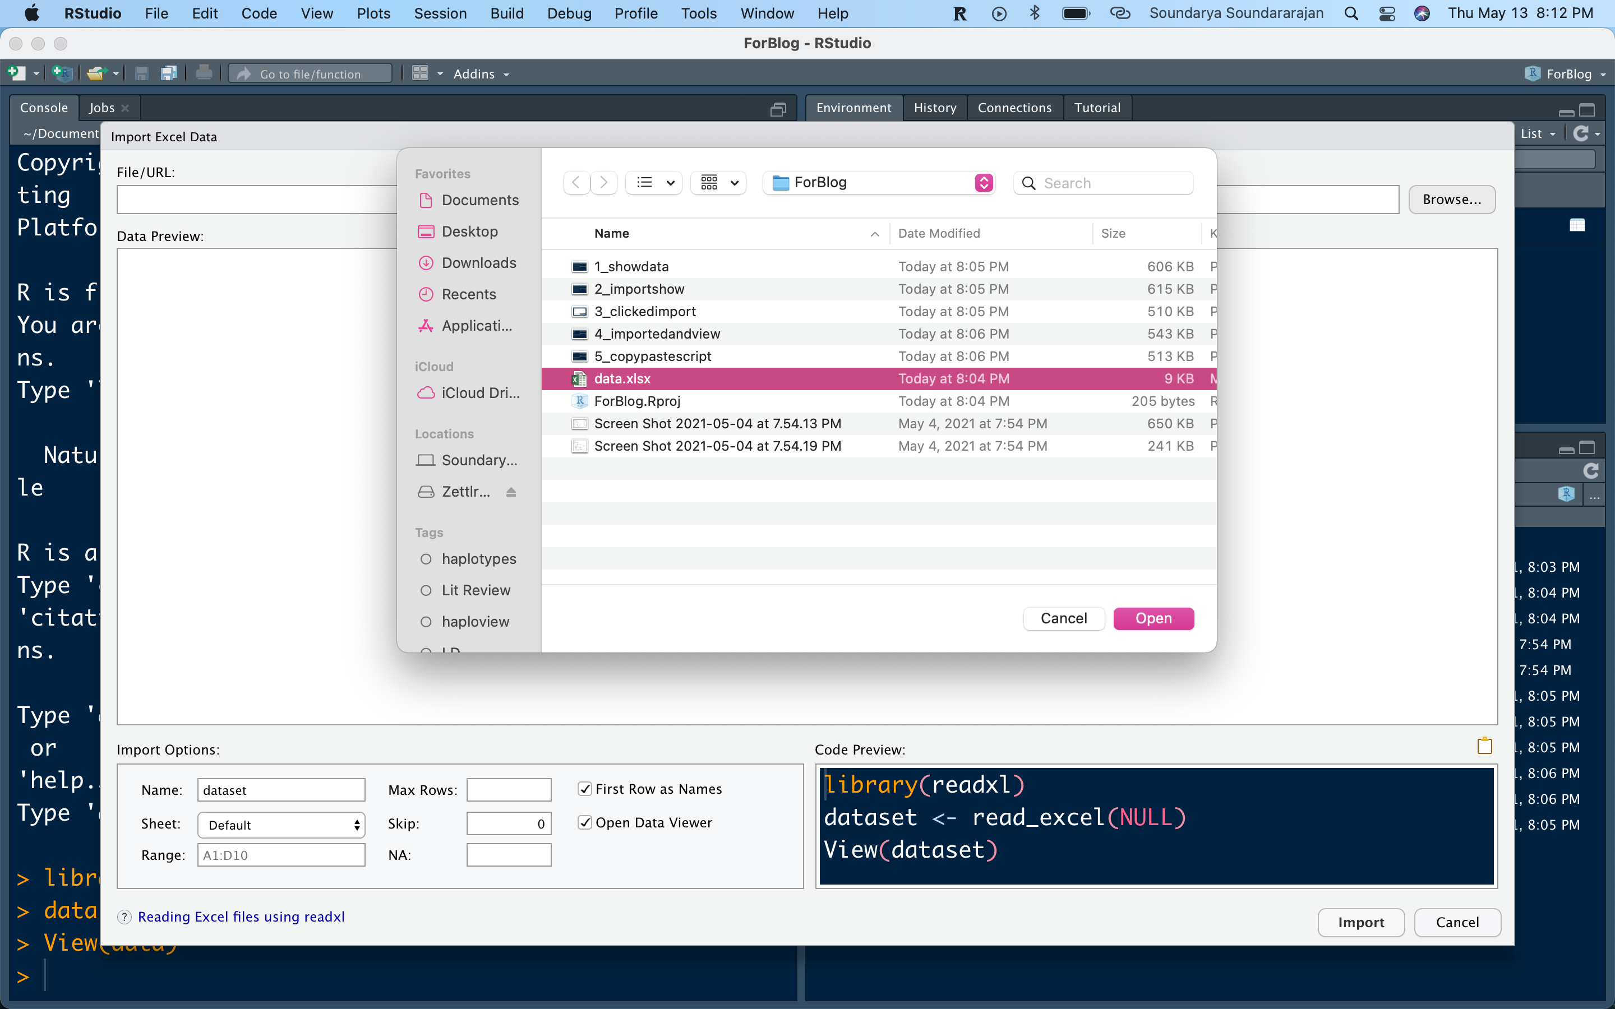Image resolution: width=1615 pixels, height=1009 pixels.
Task: Enable the ForBlog project indicator checkbox
Action: point(1567,75)
